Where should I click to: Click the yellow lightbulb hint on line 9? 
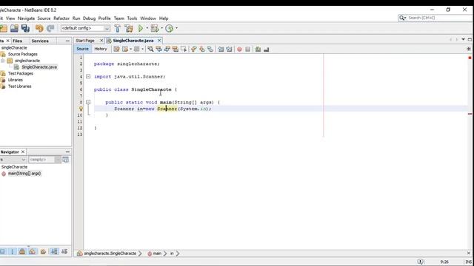[81, 109]
